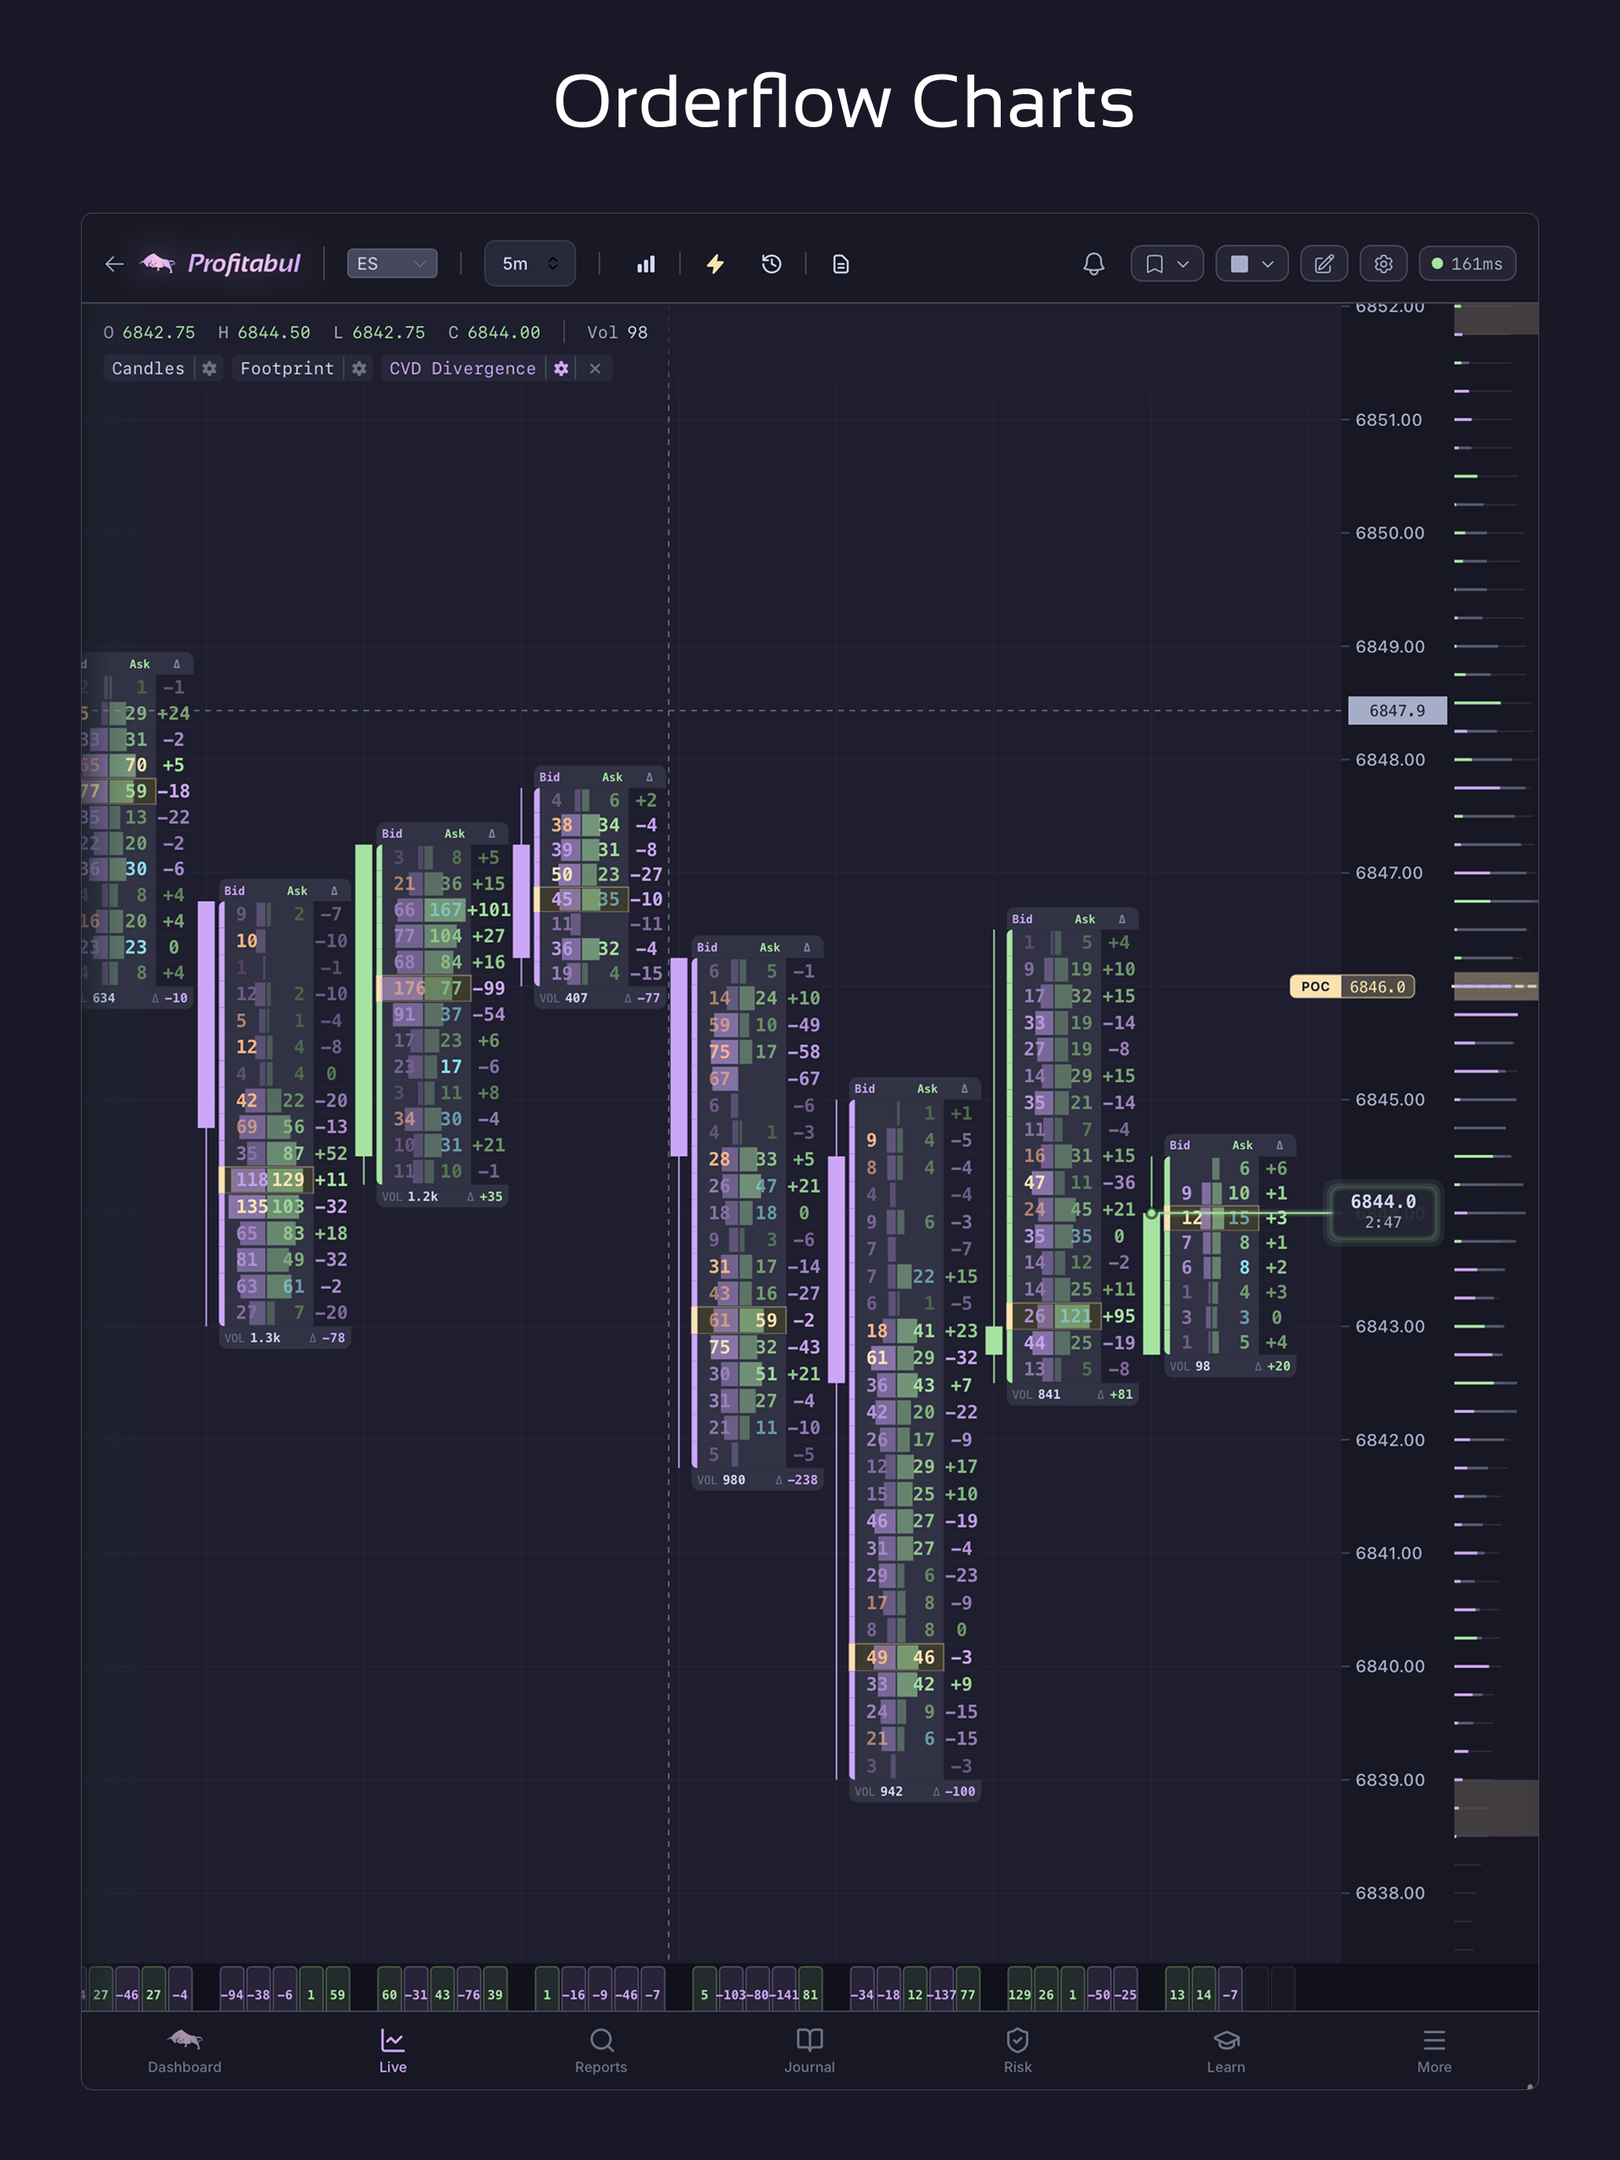Open the document notes icon
The height and width of the screenshot is (2160, 1620).
(x=841, y=264)
